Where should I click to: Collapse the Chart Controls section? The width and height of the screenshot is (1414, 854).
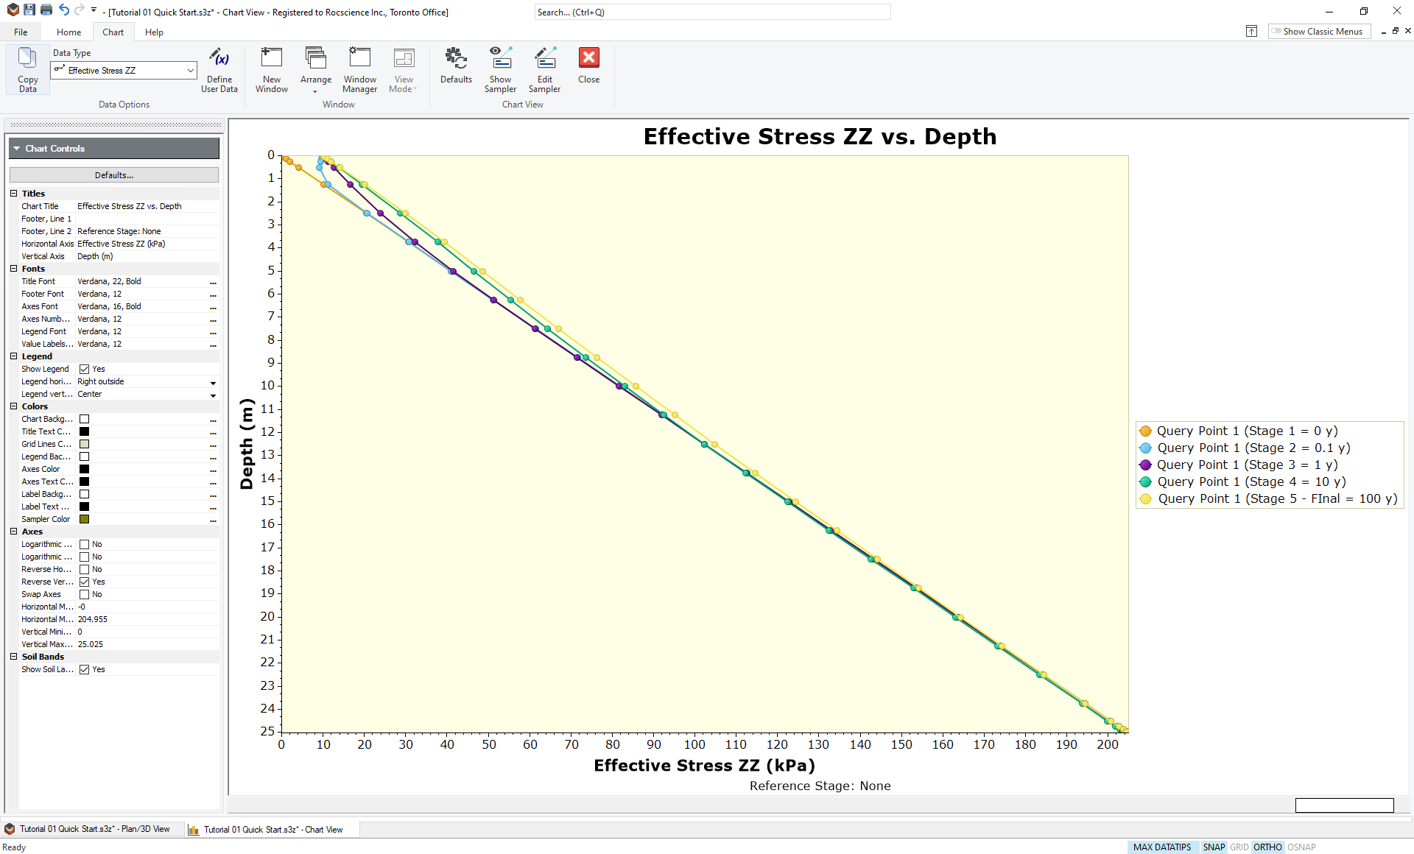pyautogui.click(x=16, y=148)
